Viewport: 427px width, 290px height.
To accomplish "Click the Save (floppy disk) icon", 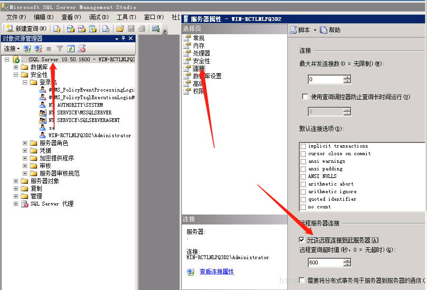I will pos(131,28).
